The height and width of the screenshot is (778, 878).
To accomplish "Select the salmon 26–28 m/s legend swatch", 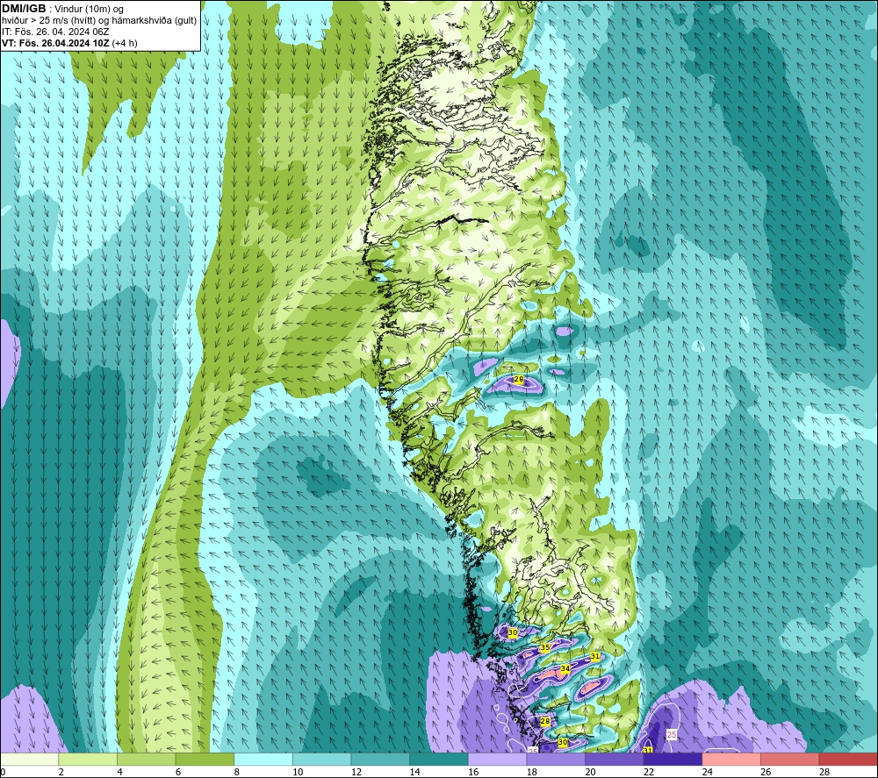I will coord(789,759).
